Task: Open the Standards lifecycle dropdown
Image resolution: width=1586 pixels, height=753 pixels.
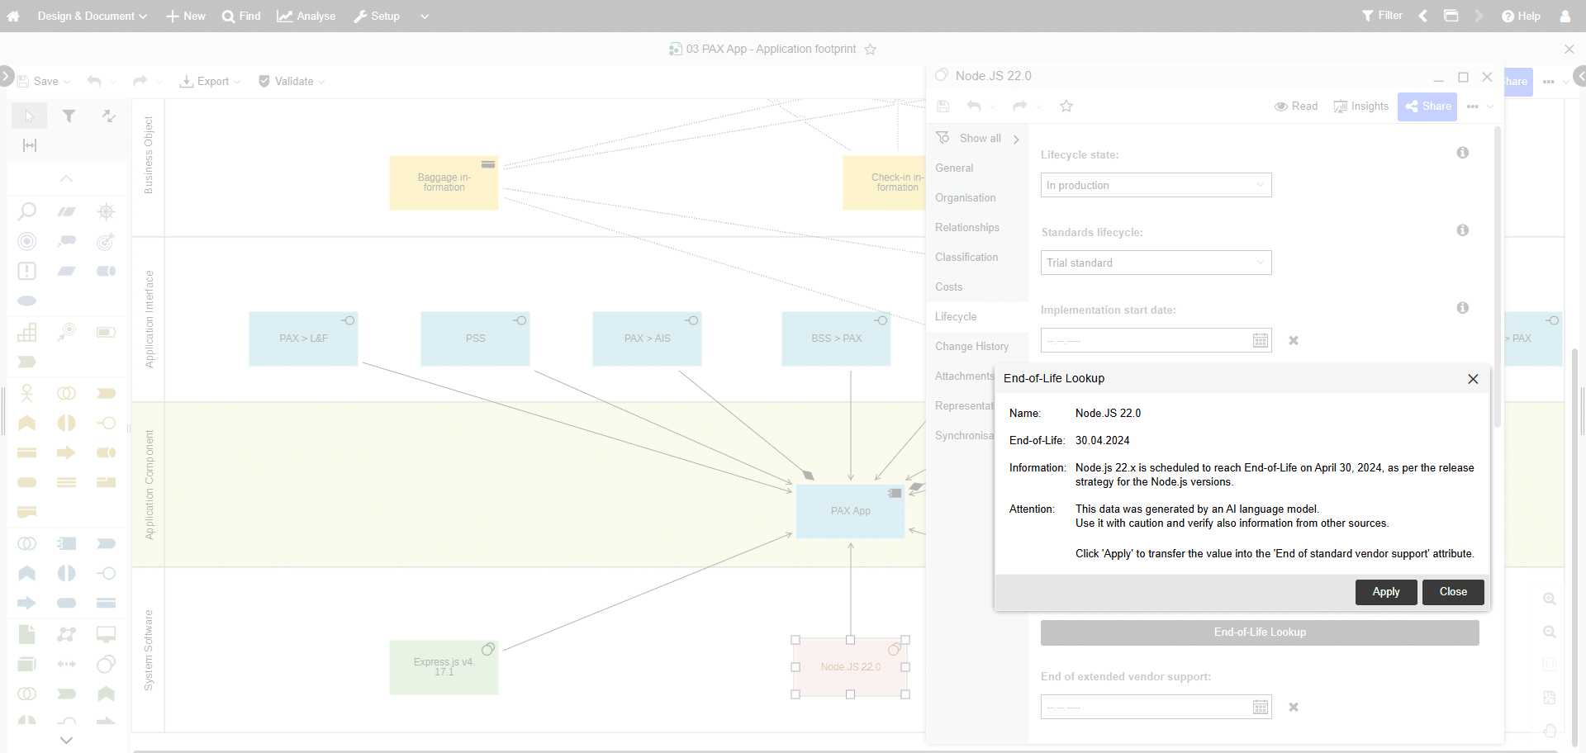Action: coord(1155,263)
